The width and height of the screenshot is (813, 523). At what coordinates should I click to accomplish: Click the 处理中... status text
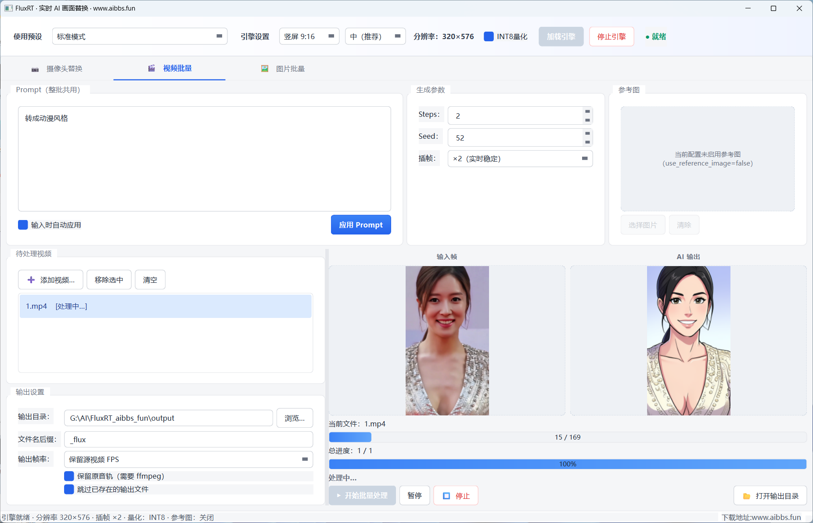342,478
